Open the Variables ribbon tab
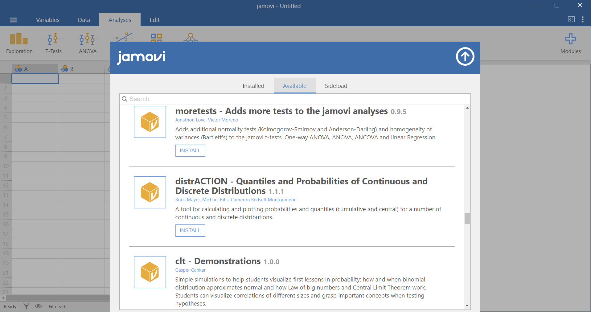The height and width of the screenshot is (312, 591). click(x=47, y=20)
